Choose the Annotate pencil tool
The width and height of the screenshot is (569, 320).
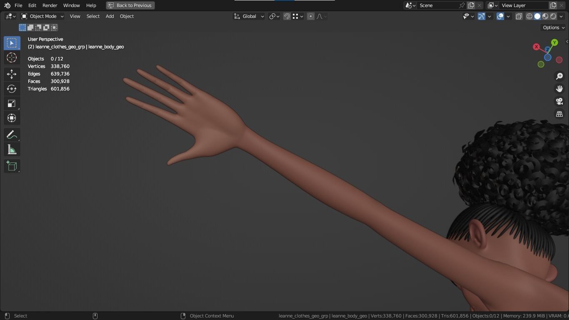[x=12, y=135]
